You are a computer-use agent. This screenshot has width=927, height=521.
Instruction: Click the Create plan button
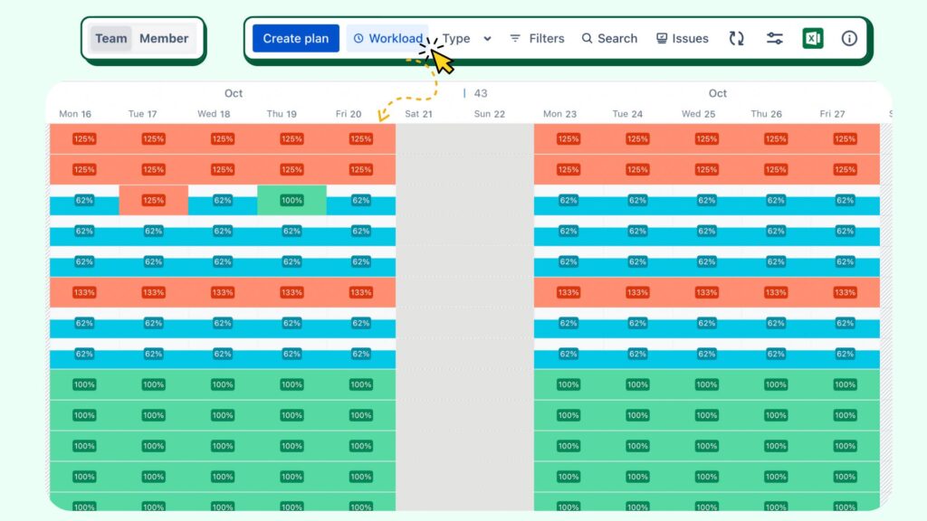(x=295, y=38)
